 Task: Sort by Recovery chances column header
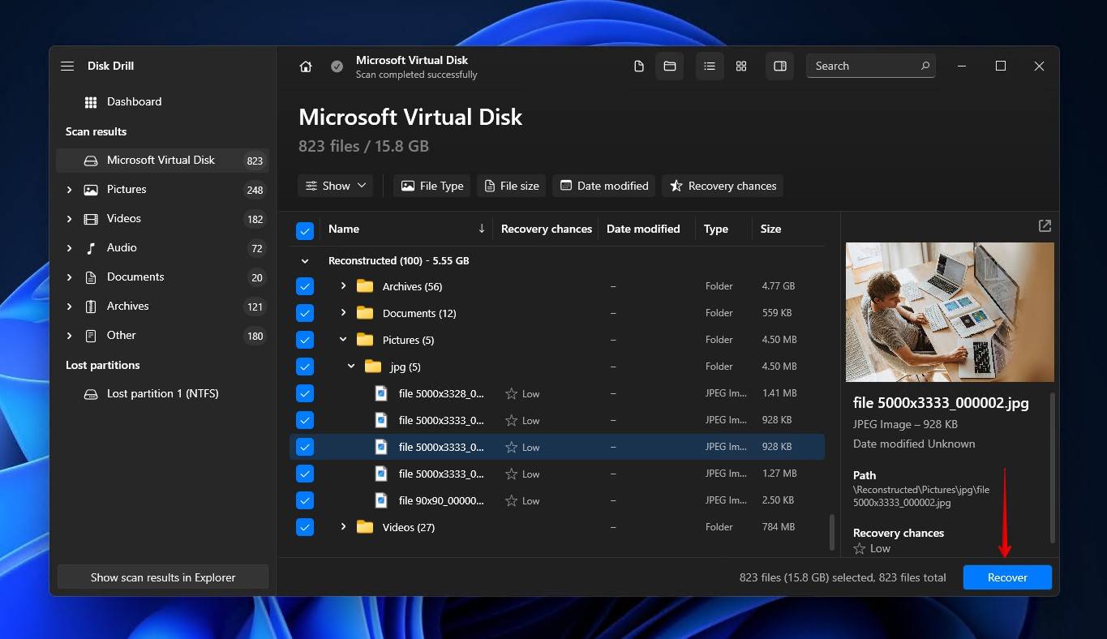546,229
